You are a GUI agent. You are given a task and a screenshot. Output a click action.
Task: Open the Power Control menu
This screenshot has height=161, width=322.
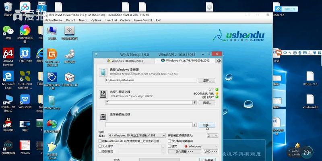coord(143,21)
